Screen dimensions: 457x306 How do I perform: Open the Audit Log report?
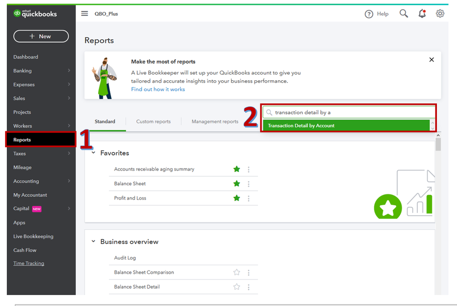[x=125, y=258]
